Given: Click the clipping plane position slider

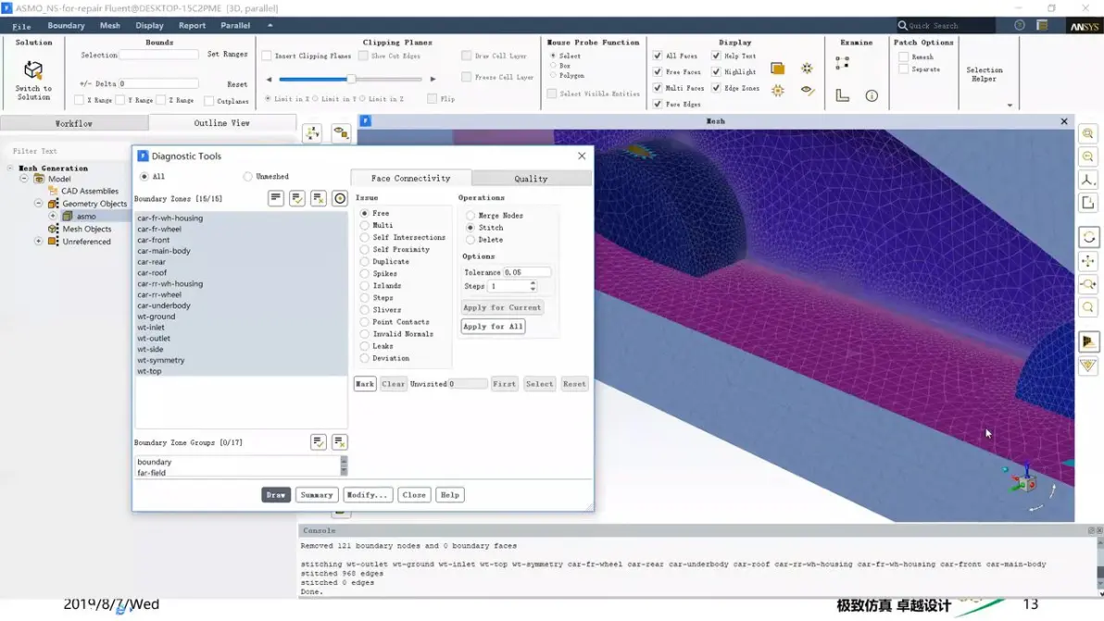Looking at the screenshot, I should point(351,79).
